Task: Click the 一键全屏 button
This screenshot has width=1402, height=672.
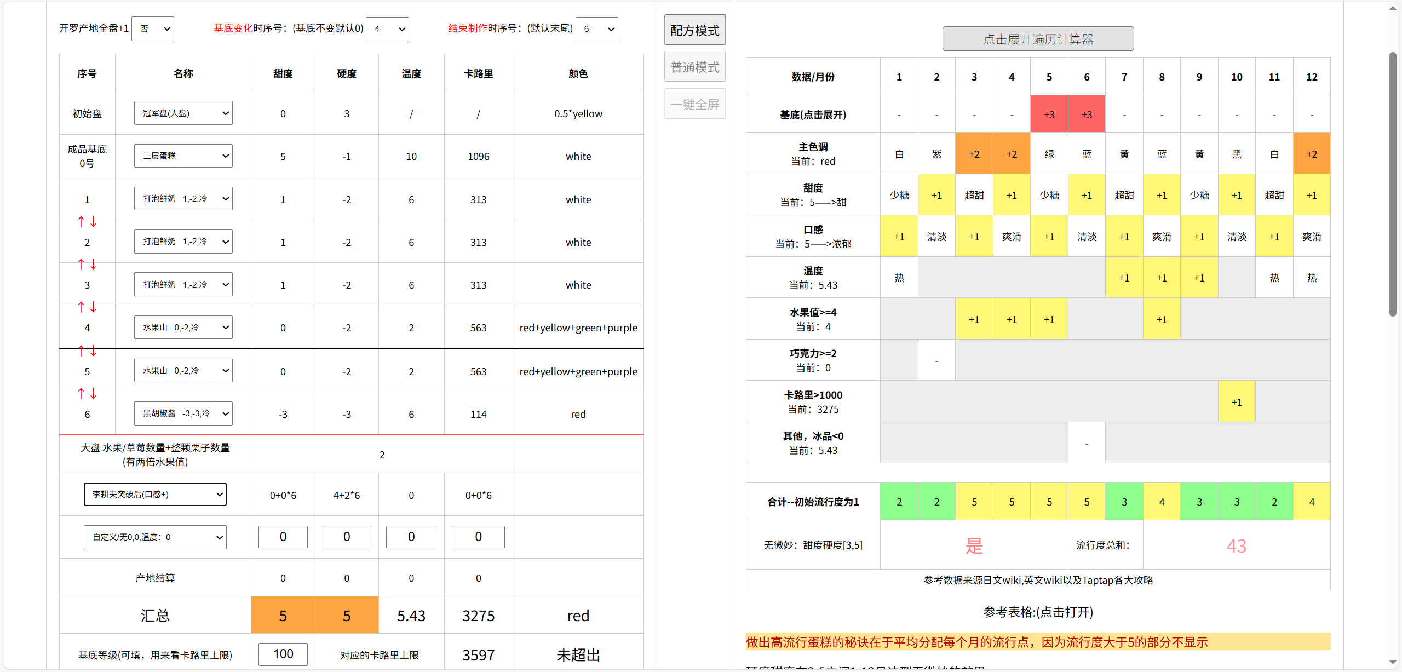Action: pos(694,104)
